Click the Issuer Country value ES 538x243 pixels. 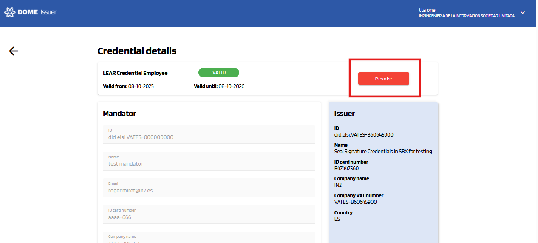(337, 219)
